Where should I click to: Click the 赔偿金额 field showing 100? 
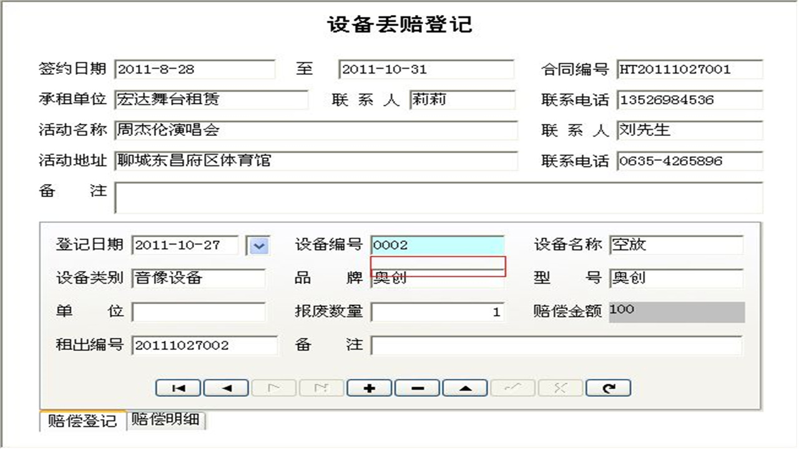point(676,311)
